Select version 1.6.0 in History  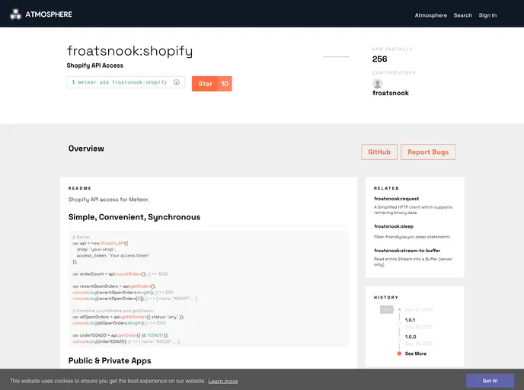pos(411,337)
